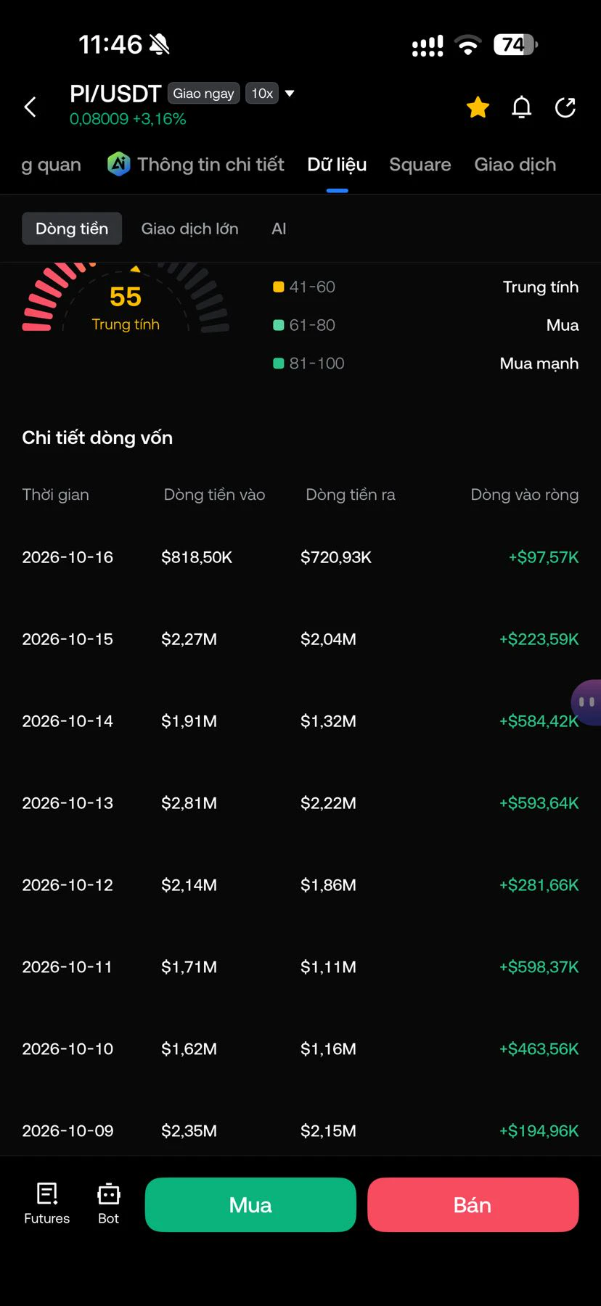Viewport: 601px width, 1306px height.
Task: Tap the +$598,37K net inflow value
Action: [539, 967]
